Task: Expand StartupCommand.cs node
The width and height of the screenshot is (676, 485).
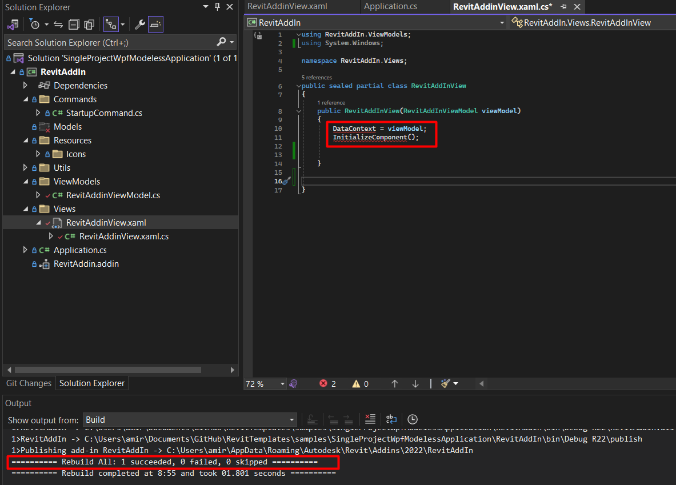Action: tap(38, 113)
